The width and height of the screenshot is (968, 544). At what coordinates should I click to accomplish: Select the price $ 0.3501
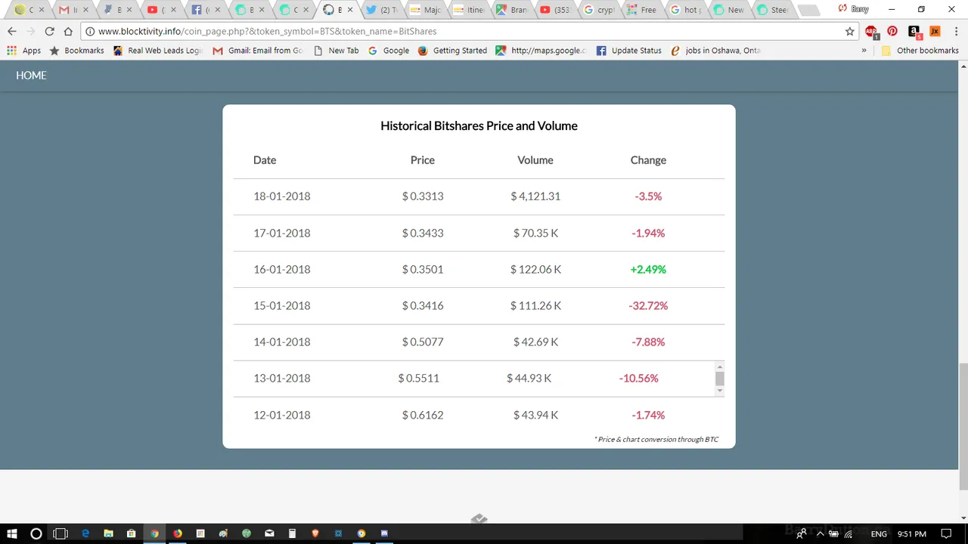point(423,269)
